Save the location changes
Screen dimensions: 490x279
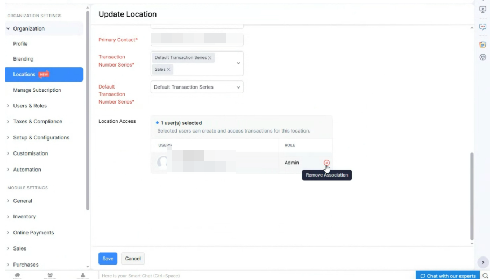[x=108, y=259]
